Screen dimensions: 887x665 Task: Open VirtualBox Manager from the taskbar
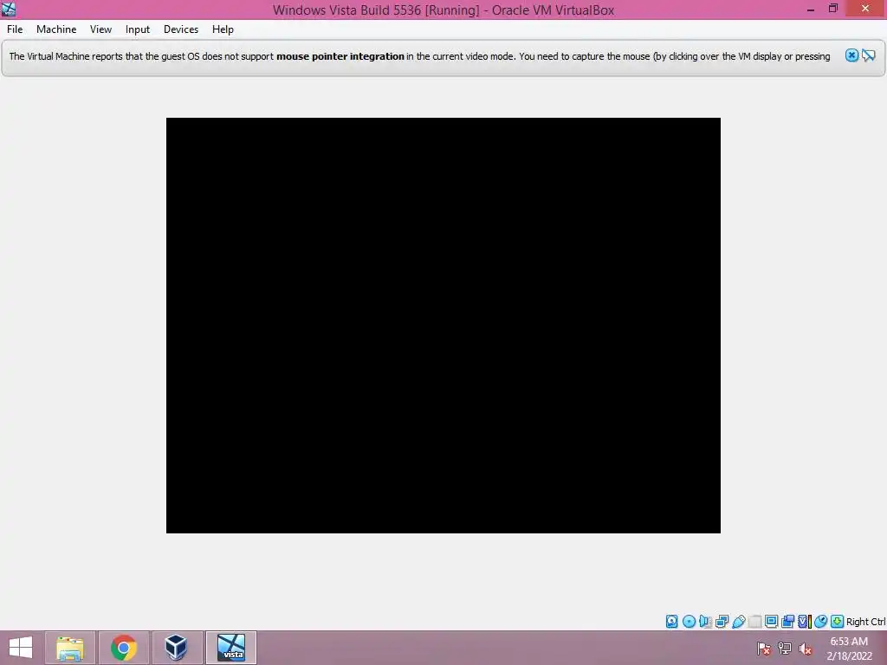177,648
